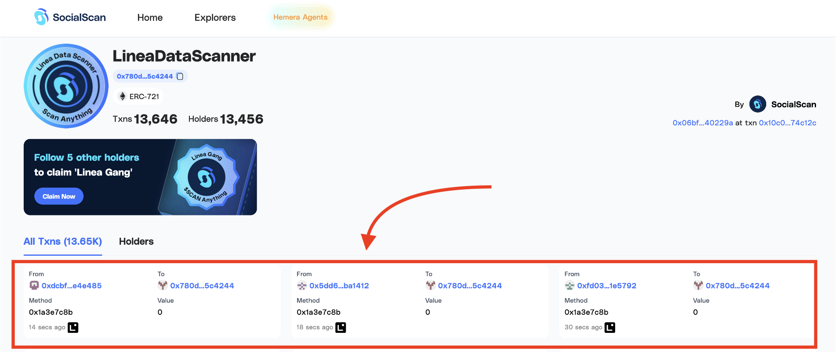Click the Txns count 13,646
The image size is (836, 352).
click(156, 119)
